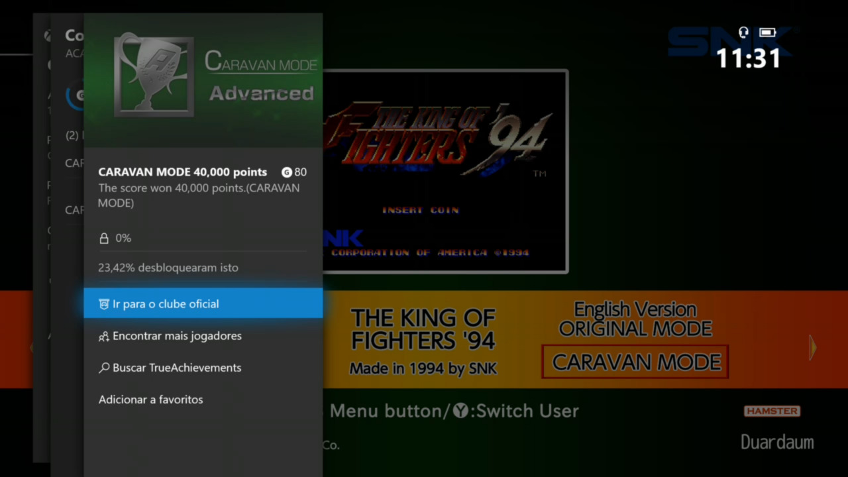
Task: Select ORIGINAL MODE in the game menu
Action: pos(635,329)
